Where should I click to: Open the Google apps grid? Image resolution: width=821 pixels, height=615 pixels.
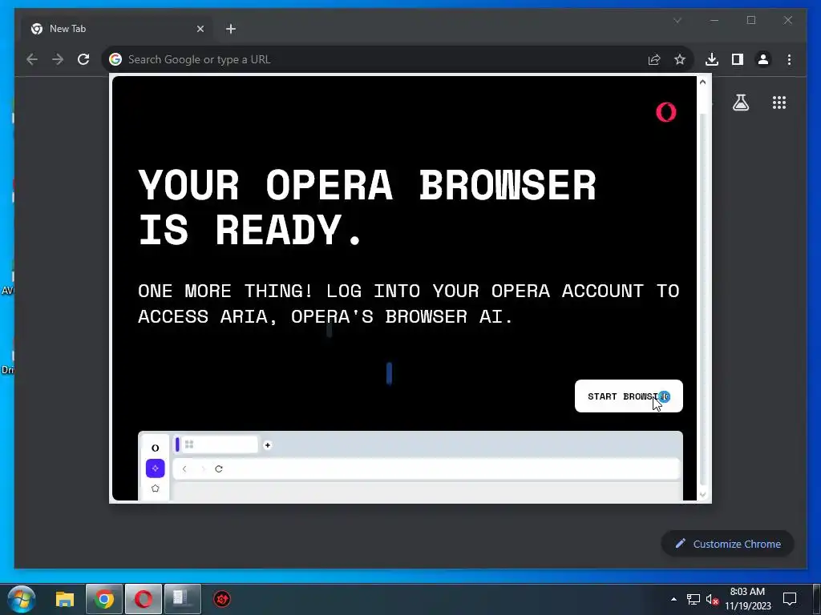click(x=779, y=102)
